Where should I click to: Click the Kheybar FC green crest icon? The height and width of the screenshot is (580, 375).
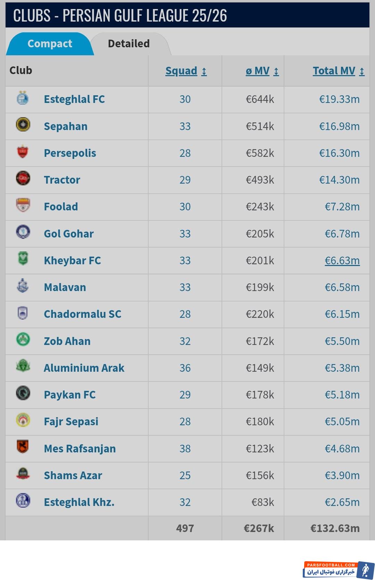[23, 259]
